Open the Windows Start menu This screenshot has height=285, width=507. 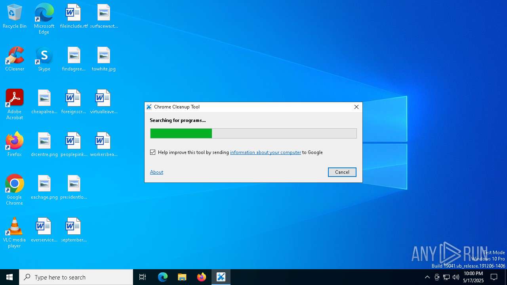pos(10,277)
